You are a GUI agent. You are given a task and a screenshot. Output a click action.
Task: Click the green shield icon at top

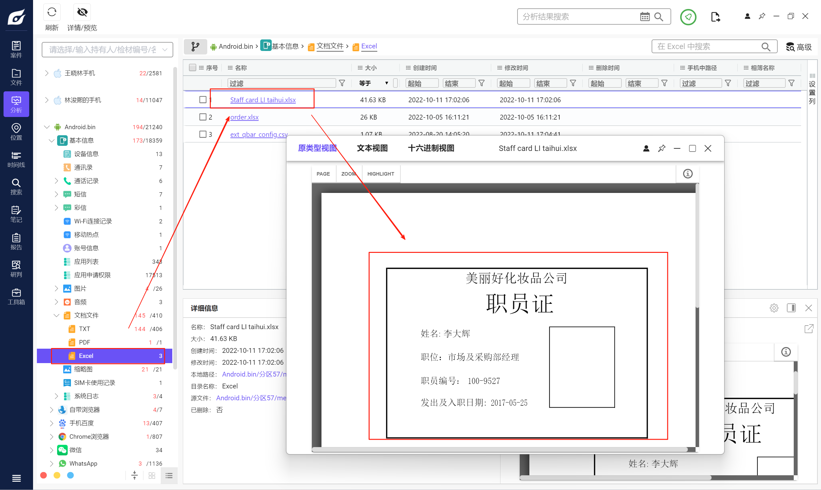click(688, 17)
